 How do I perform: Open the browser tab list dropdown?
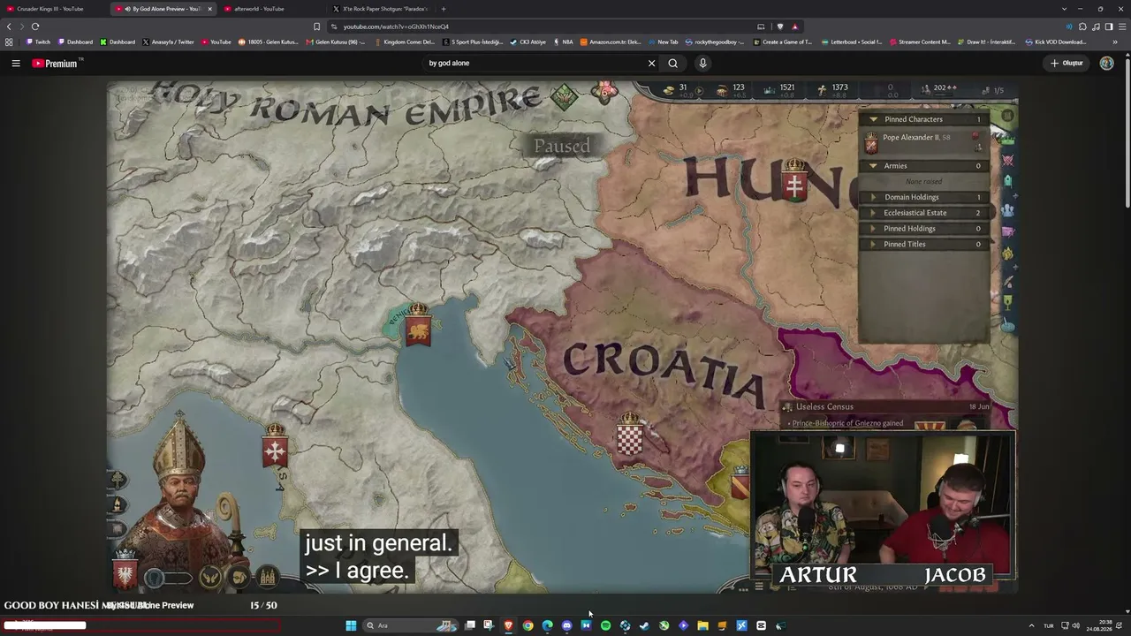(1064, 9)
